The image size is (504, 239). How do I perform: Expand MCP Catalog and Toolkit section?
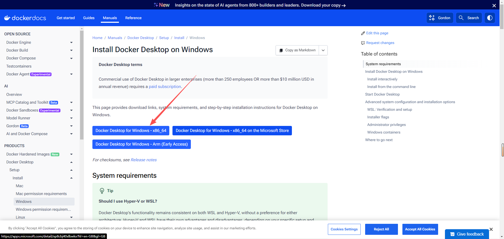71,102
